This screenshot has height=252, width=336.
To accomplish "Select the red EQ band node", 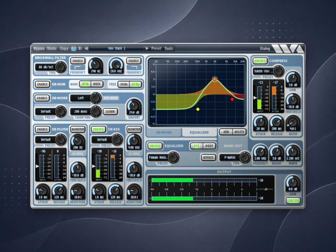I will point(232,99).
